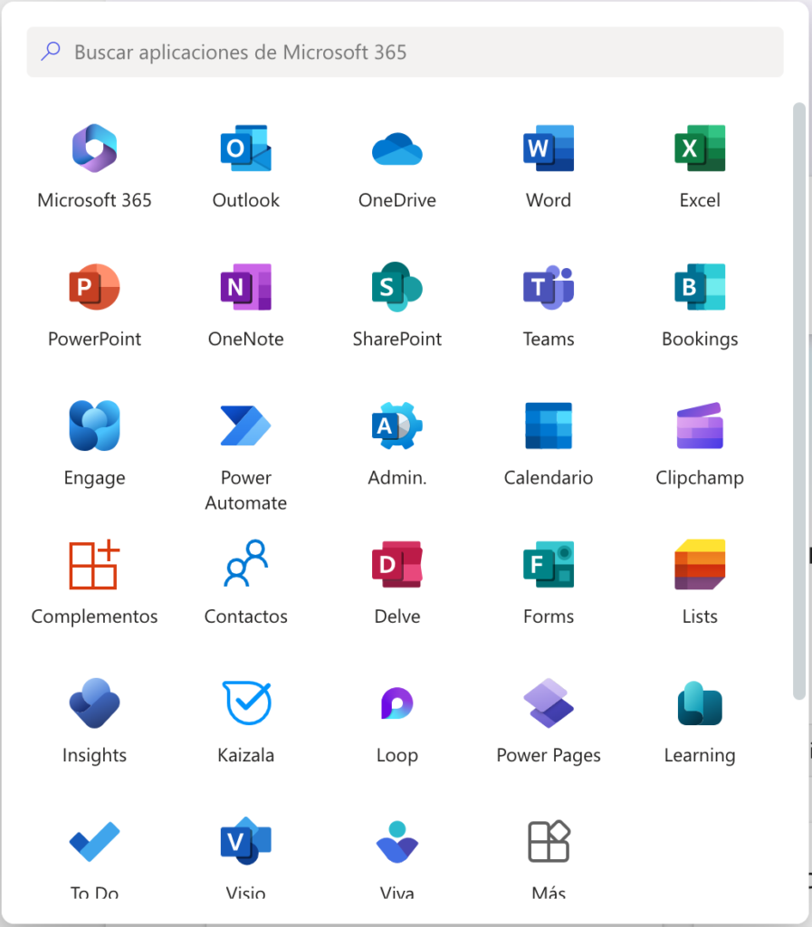The image size is (812, 927).
Task: Launch the To Do checkmark app
Action: 94,842
